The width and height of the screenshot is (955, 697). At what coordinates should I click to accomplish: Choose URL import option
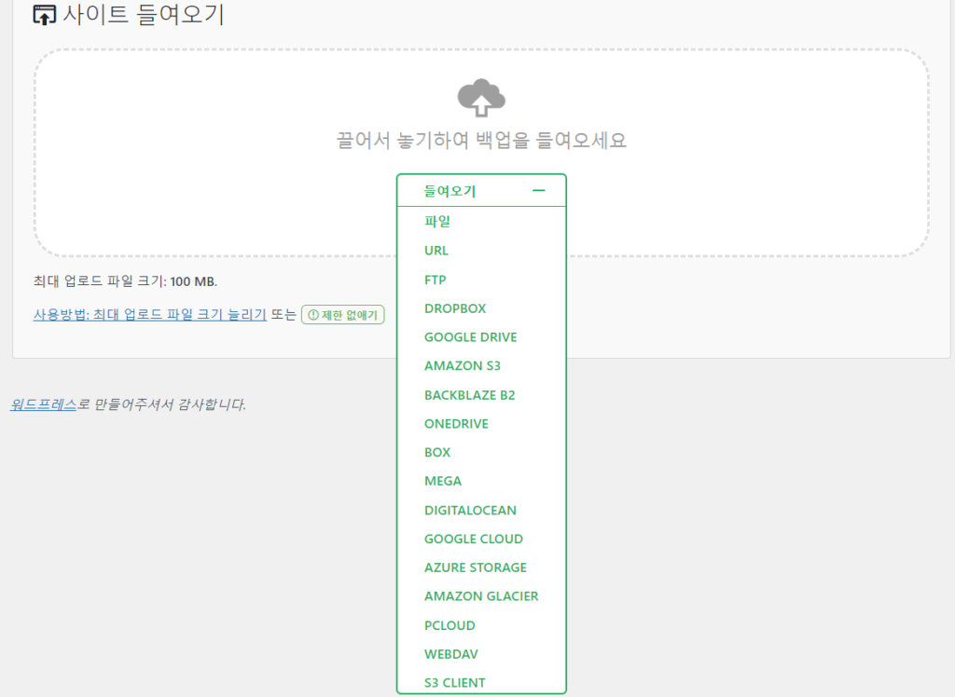436,250
